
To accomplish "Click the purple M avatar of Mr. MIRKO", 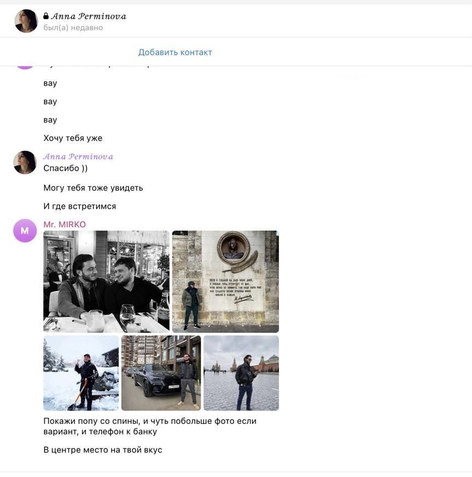I will tap(25, 231).
